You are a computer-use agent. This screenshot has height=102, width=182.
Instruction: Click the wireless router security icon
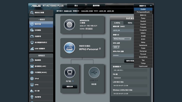click(69, 47)
